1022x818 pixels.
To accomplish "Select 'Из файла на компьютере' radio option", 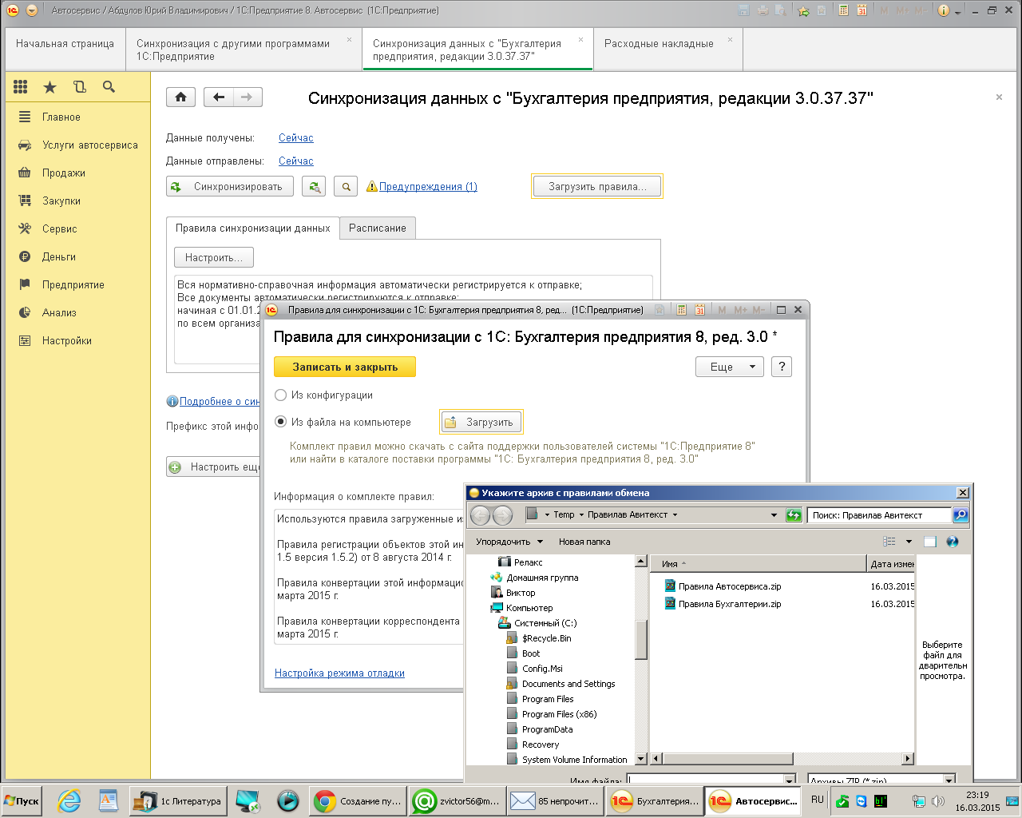I will tap(281, 422).
